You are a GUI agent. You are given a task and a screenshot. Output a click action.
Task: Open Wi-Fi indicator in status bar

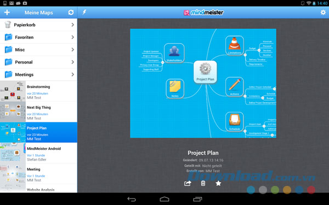[x=309, y=3]
